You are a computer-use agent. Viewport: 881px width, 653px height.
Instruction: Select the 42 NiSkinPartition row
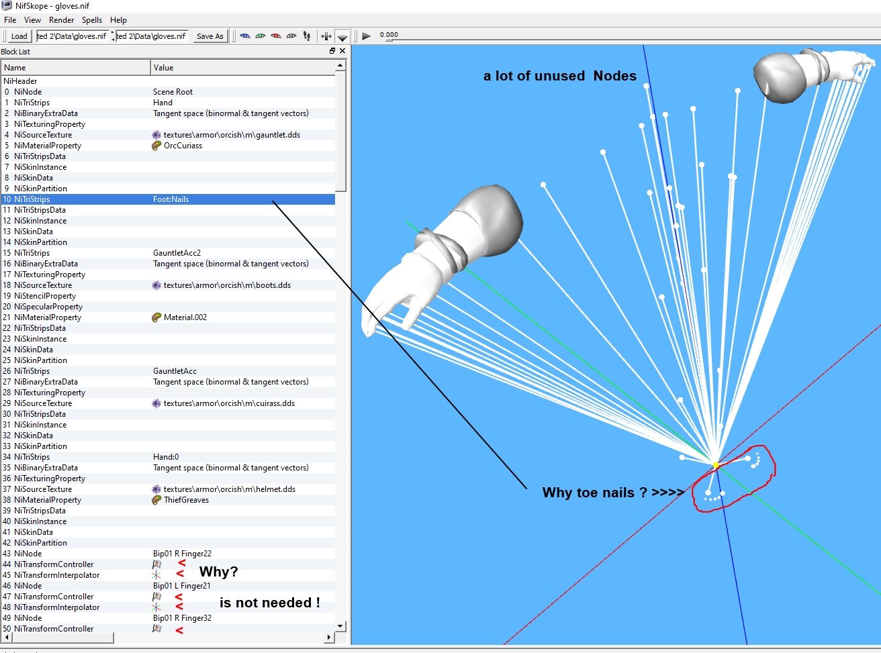[x=168, y=543]
